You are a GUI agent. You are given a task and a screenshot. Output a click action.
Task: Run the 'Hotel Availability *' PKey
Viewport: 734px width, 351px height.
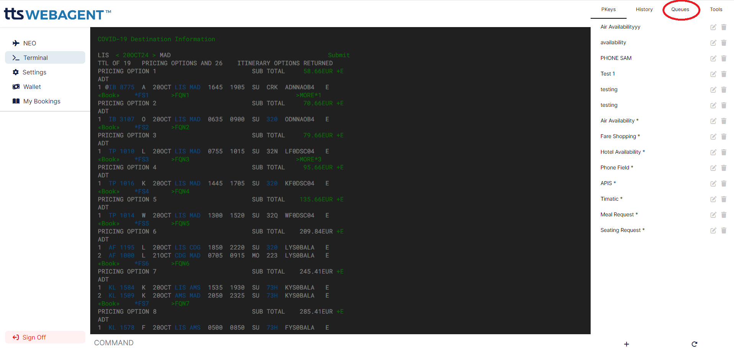pos(622,152)
